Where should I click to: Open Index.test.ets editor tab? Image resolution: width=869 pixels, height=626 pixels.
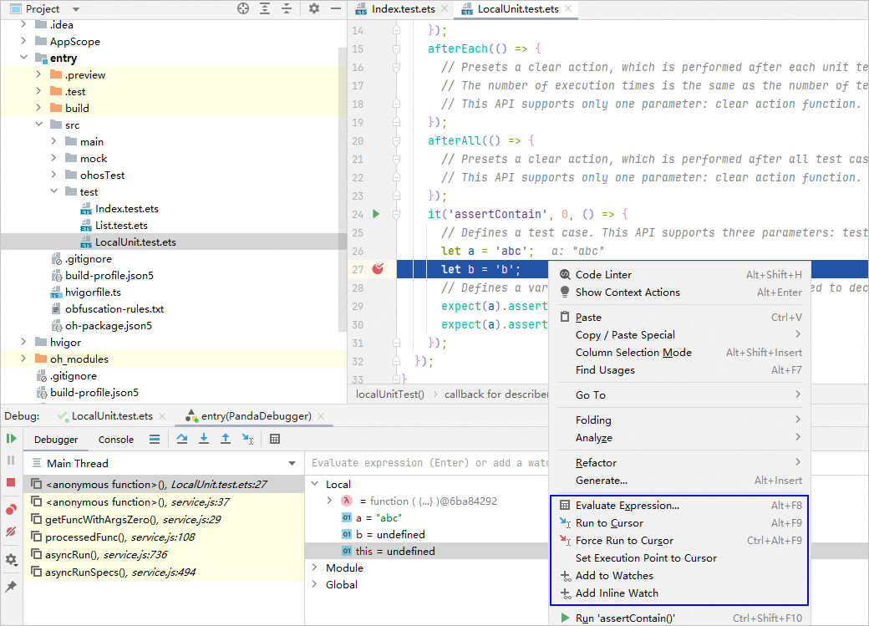[x=404, y=9]
